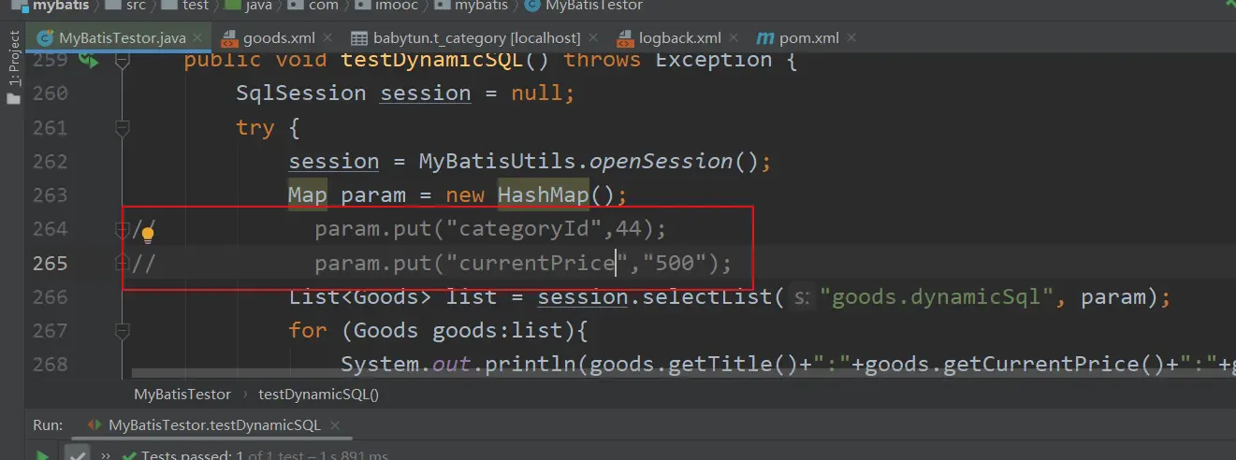1236x460 pixels.
Task: Switch to the goods.xml tab
Action: coord(278,38)
